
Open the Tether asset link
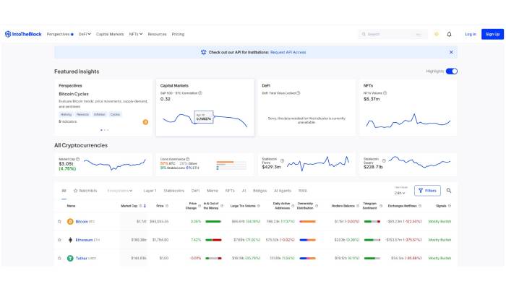(x=81, y=259)
